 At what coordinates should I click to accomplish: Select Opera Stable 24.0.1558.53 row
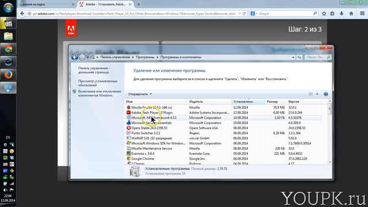click(x=223, y=128)
